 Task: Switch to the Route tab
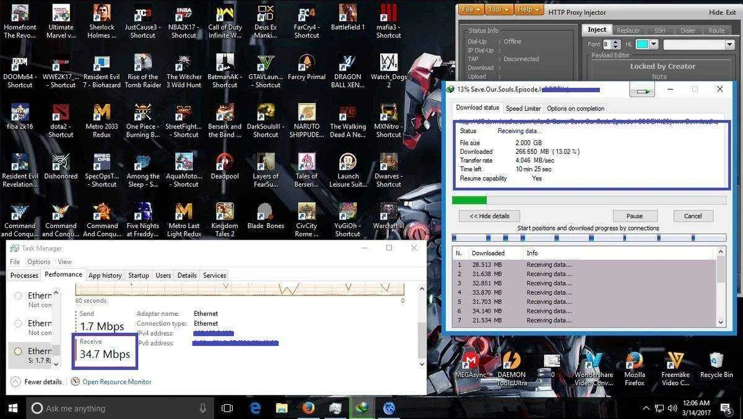pyautogui.click(x=716, y=30)
